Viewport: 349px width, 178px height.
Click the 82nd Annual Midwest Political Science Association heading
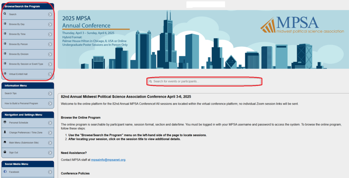point(126,97)
